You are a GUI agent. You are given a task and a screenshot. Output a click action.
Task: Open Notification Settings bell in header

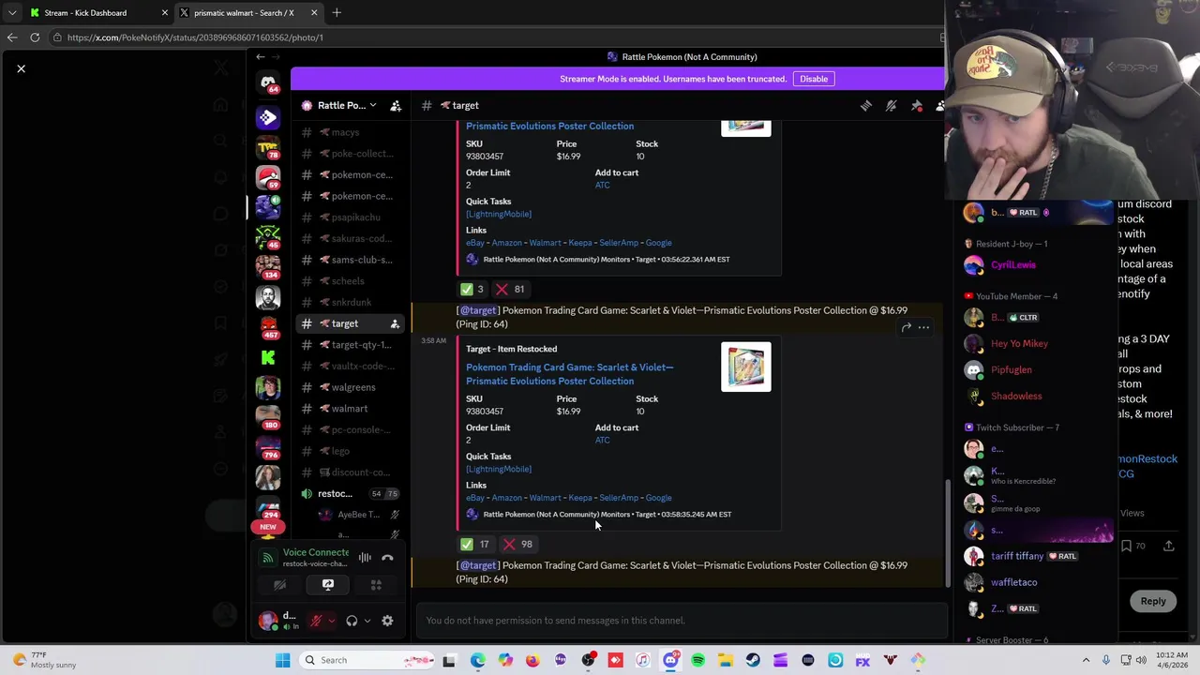(892, 106)
